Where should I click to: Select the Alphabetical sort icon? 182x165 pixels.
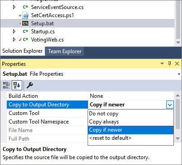click(x=17, y=85)
